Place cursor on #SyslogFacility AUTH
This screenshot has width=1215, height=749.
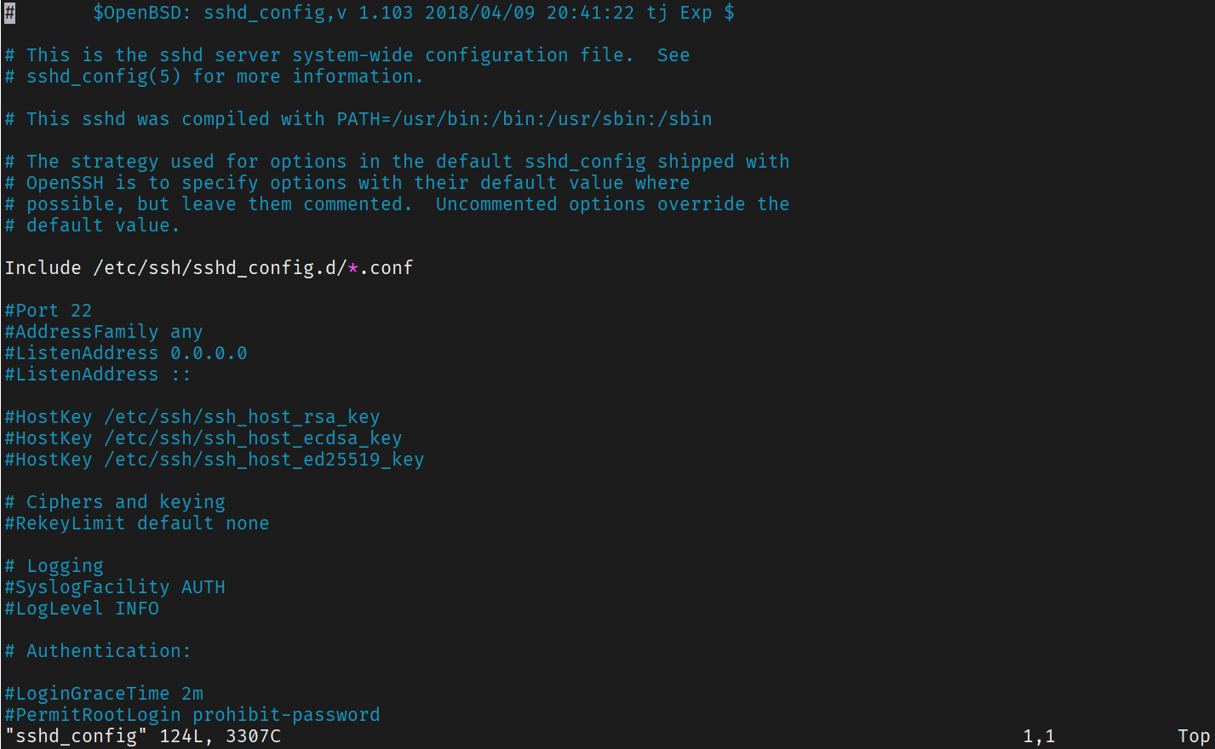114,587
